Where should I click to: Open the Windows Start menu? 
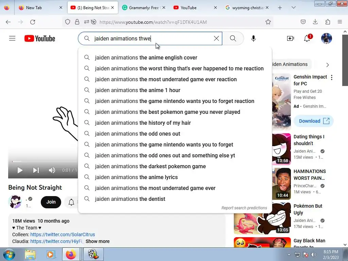pos(9,254)
